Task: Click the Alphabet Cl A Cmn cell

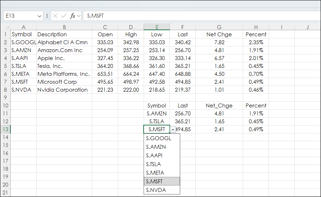Action: [x=64, y=42]
